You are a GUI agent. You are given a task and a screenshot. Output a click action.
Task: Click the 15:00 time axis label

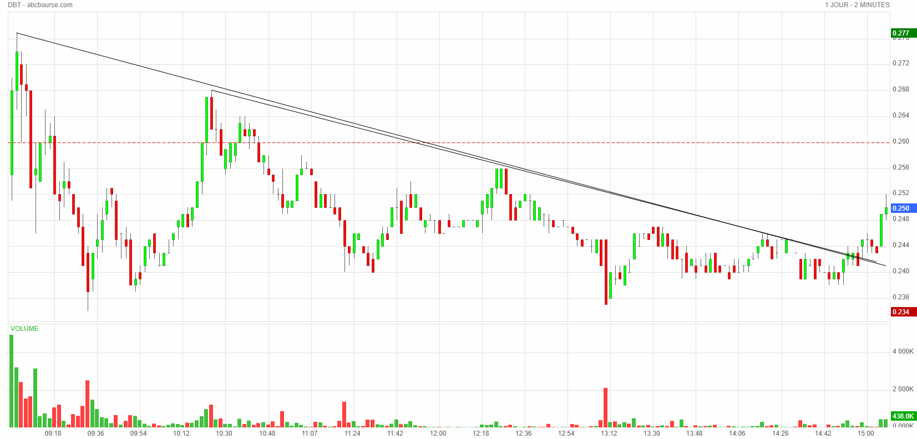(866, 433)
